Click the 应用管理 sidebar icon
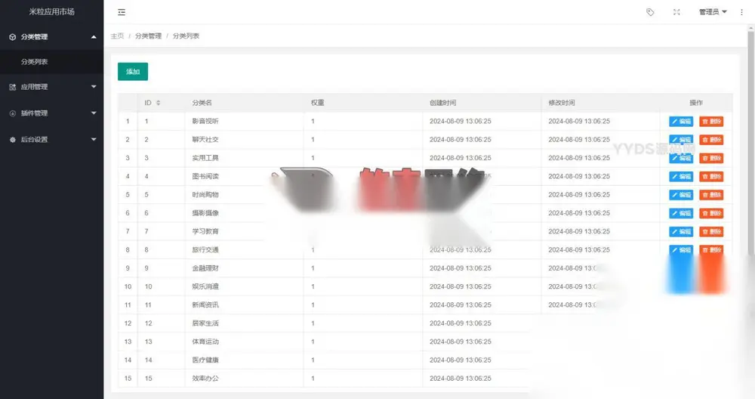The height and width of the screenshot is (399, 755). point(13,87)
